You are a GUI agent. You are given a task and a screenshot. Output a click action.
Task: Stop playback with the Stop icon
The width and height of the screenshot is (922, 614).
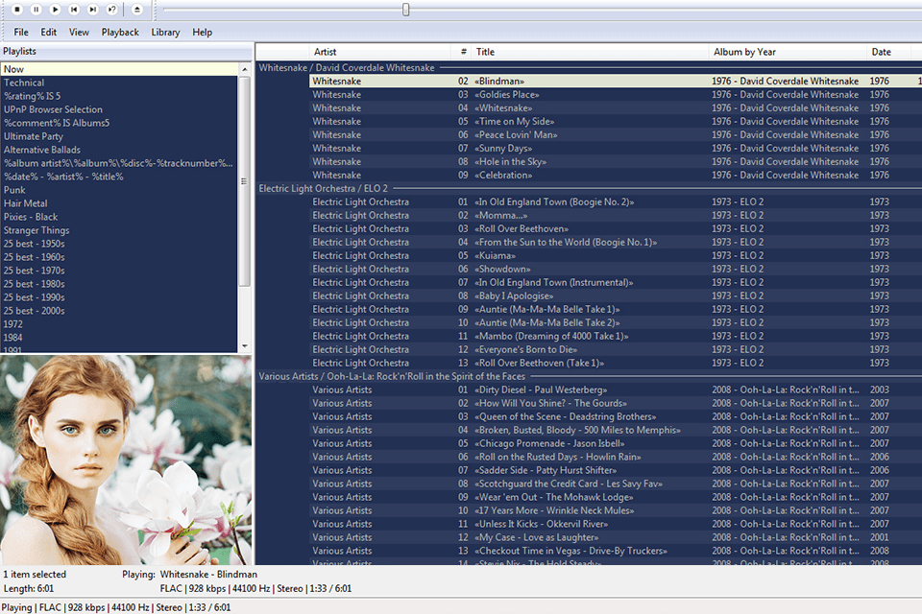click(x=17, y=9)
